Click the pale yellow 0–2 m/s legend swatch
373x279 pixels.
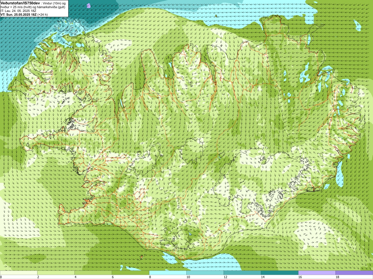19,273
